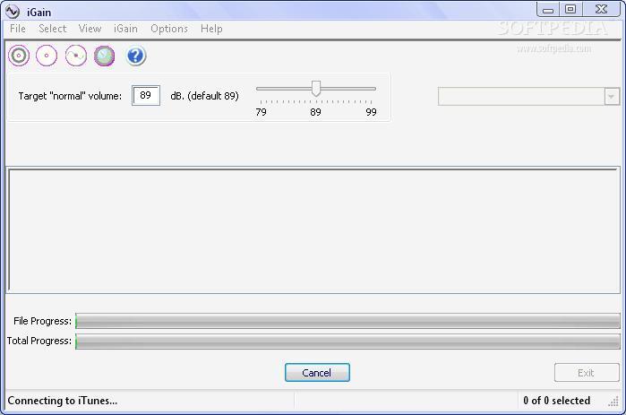Open the Options menu
This screenshot has width=626, height=415.
169,29
